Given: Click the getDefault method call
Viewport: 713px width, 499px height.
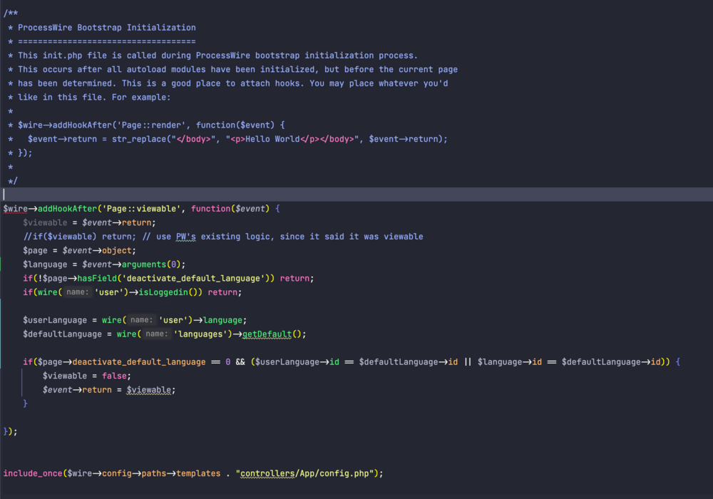Looking at the screenshot, I should click(267, 334).
